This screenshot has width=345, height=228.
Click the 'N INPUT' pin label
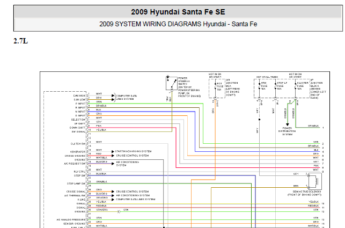point(80,112)
